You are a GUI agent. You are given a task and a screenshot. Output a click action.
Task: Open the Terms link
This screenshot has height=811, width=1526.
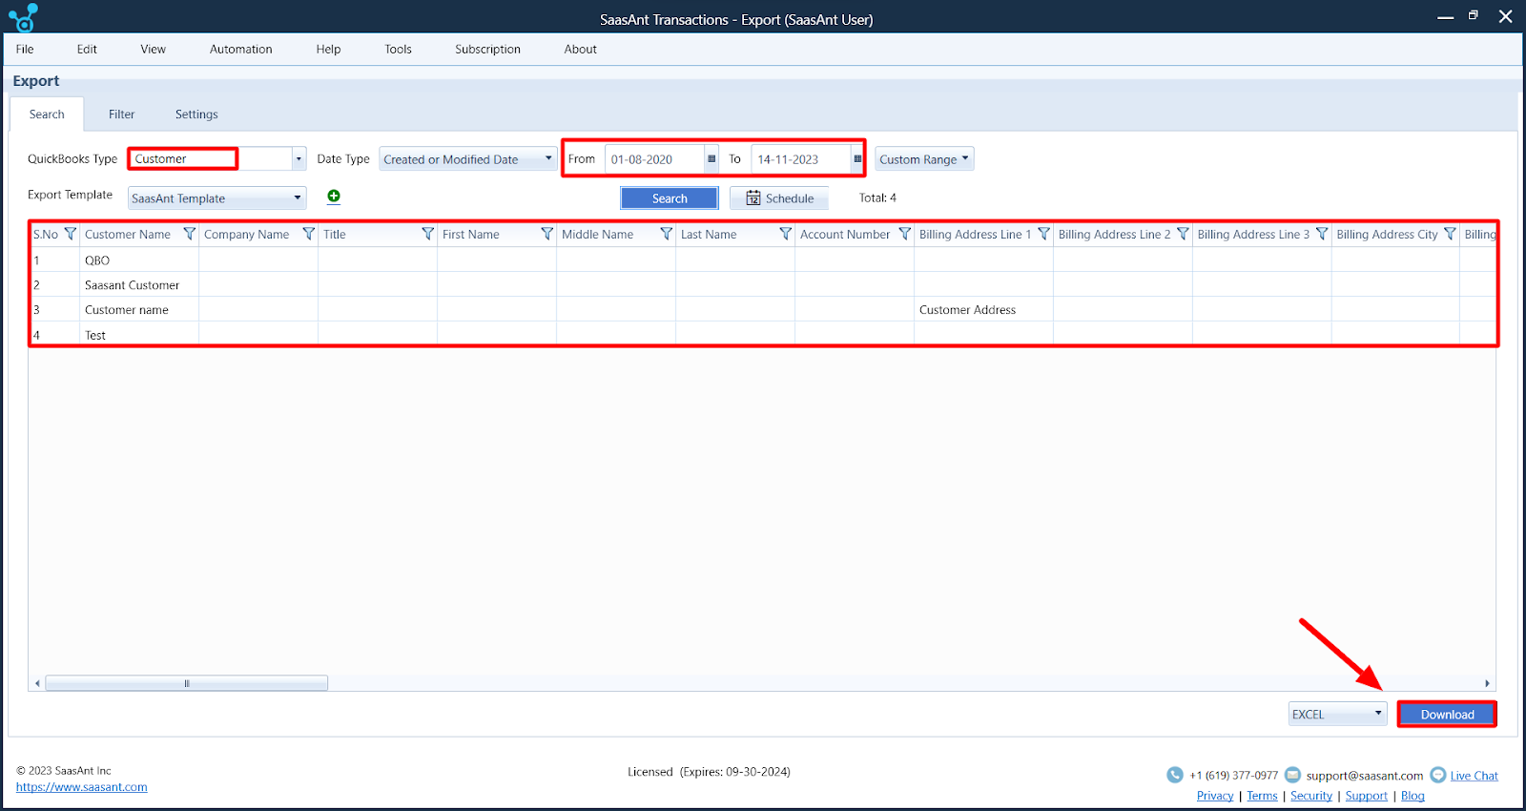1262,796
